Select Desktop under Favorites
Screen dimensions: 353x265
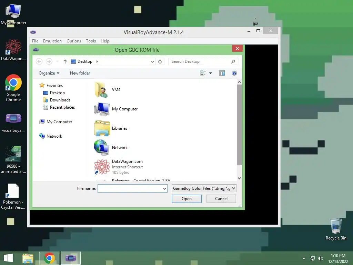tap(57, 93)
